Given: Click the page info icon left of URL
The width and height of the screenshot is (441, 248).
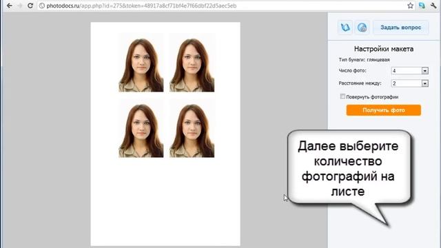Looking at the screenshot, I should (x=42, y=6).
